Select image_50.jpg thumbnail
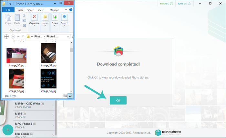This screenshot has height=138, width=226. click(x=16, y=55)
